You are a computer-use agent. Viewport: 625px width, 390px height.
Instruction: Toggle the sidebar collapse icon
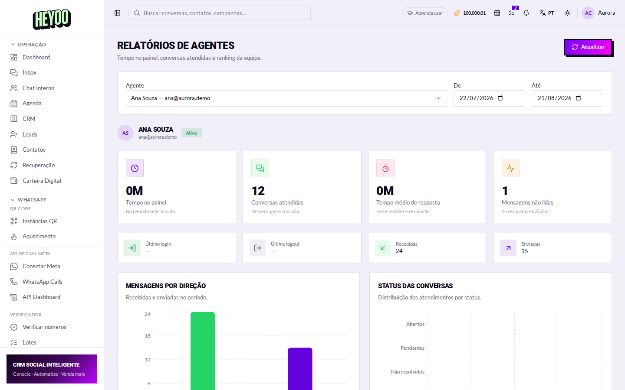pyautogui.click(x=117, y=13)
